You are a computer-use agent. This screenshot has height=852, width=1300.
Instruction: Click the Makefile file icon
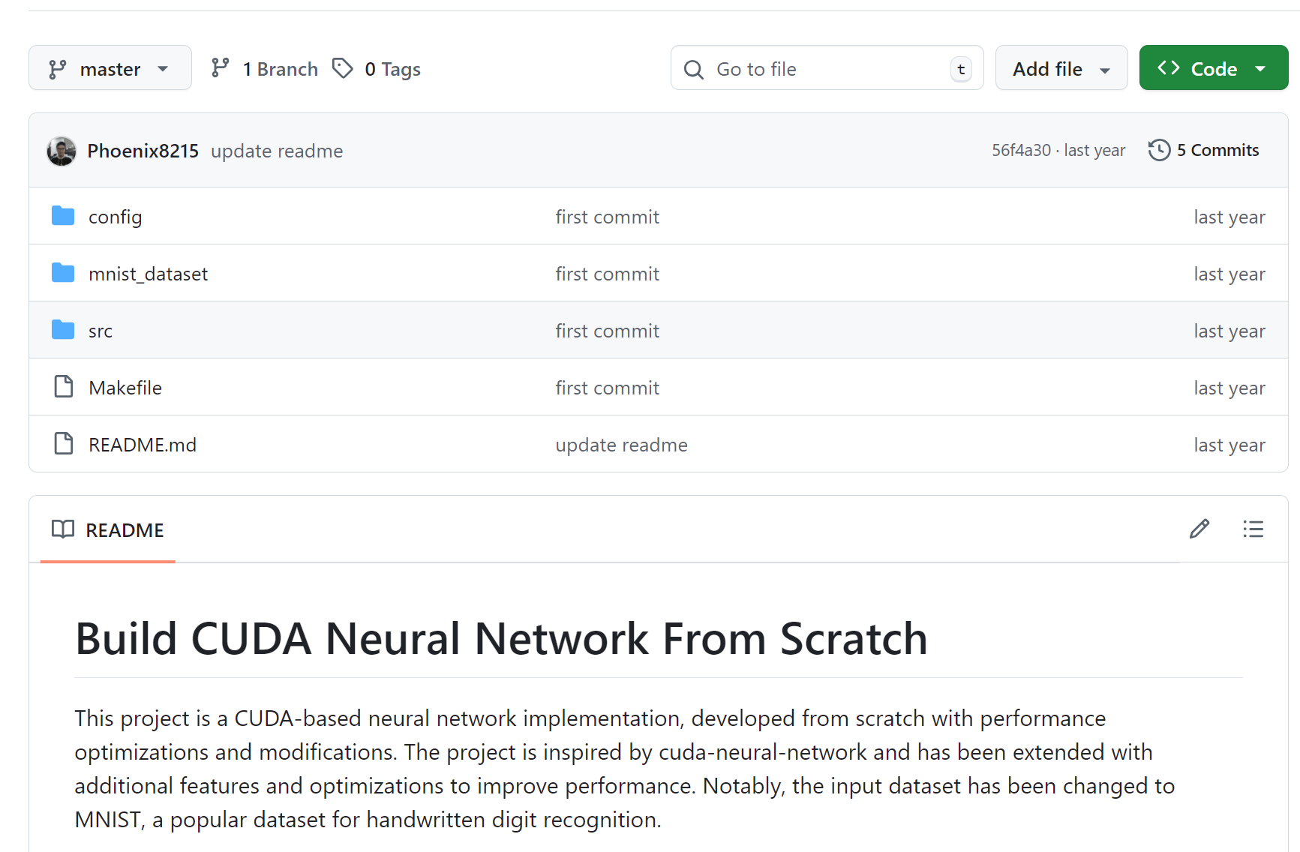pos(64,388)
